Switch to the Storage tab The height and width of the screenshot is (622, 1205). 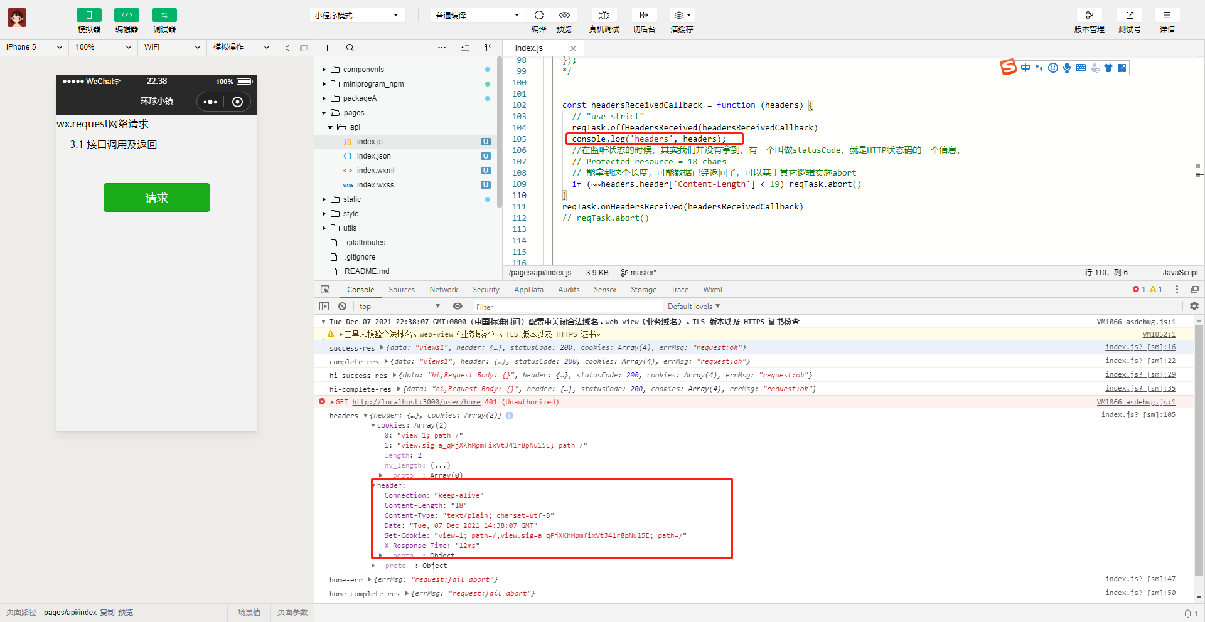(x=643, y=290)
